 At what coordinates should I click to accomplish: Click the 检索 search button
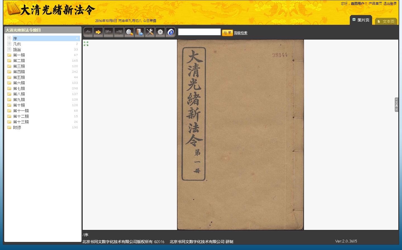pos(227,33)
